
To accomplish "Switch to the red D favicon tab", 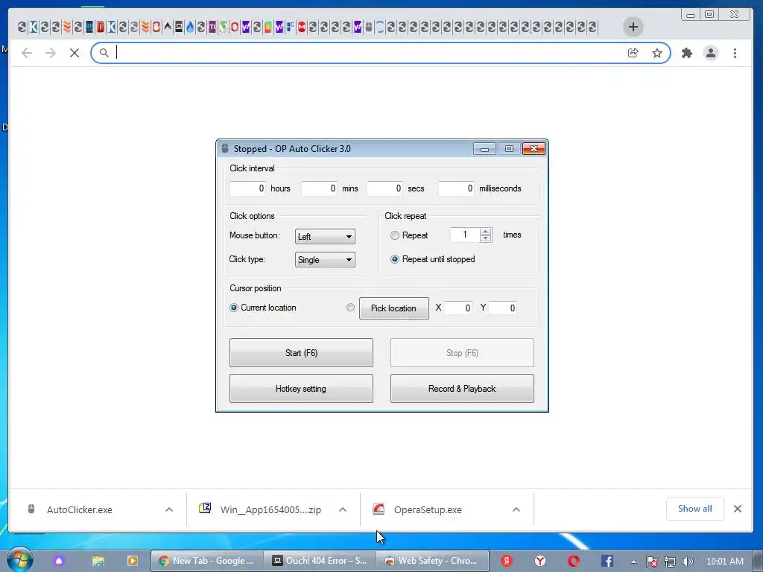I will pos(101,27).
